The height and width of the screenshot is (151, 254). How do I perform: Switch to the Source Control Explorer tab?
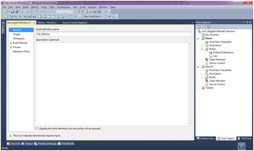coord(75,23)
